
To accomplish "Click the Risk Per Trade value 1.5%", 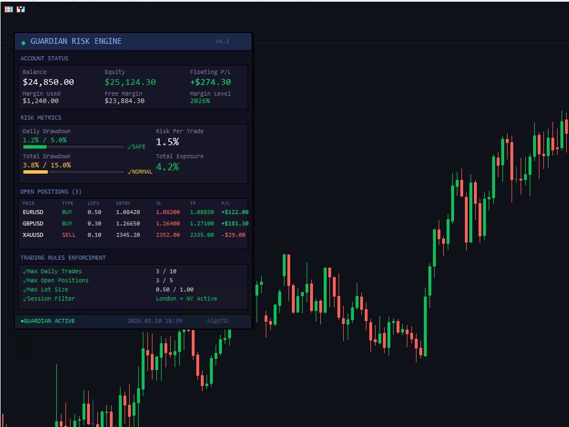I will (167, 142).
